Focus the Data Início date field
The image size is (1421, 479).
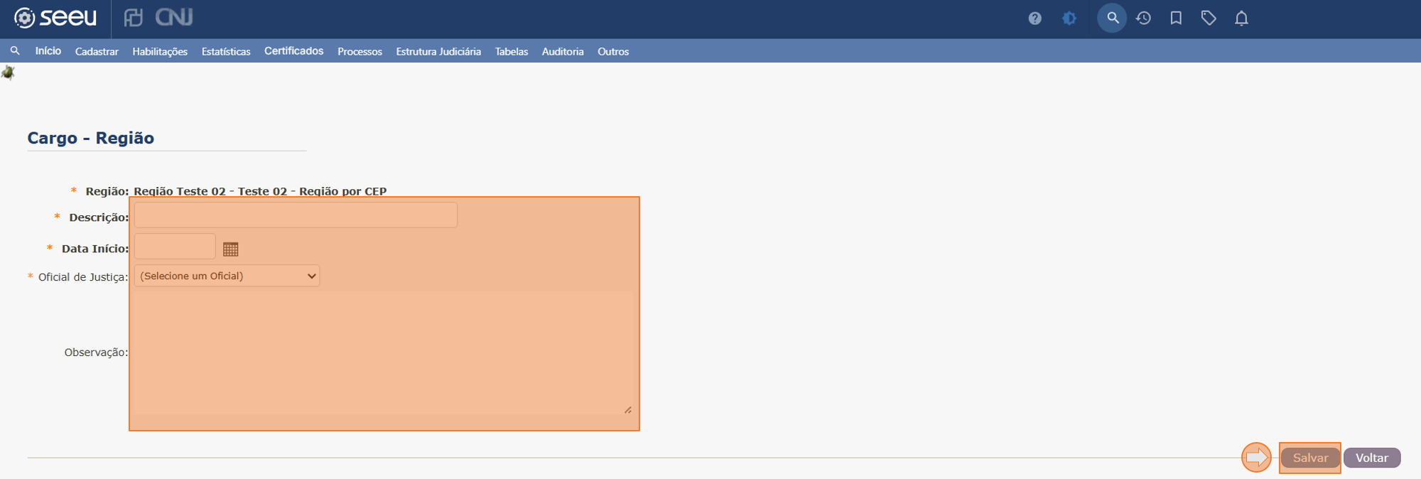(175, 247)
